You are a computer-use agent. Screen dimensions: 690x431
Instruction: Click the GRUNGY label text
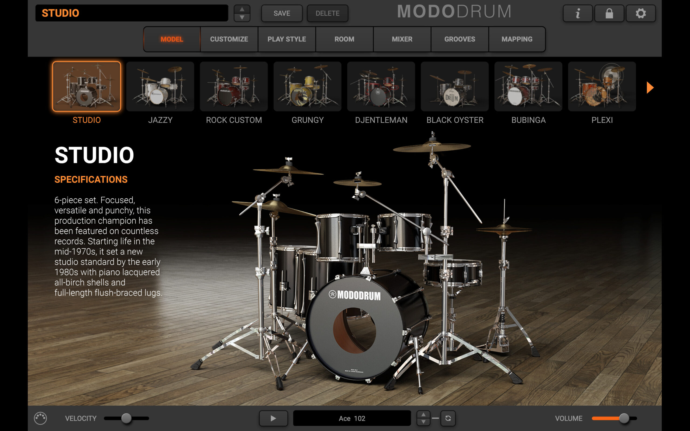(307, 120)
